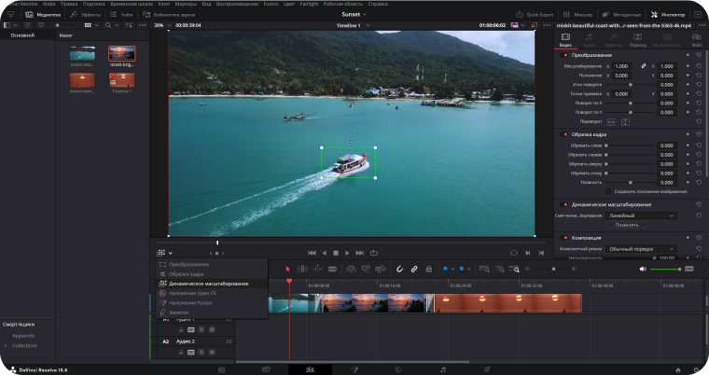Toggle the Преобразование section enable dot
The width and height of the screenshot is (709, 375).
tap(564, 55)
